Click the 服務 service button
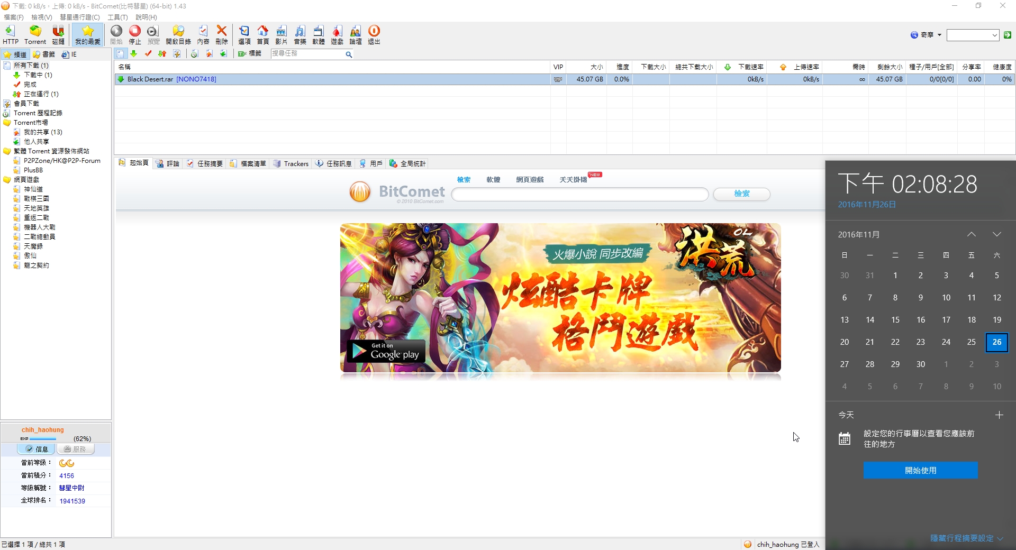 pyautogui.click(x=75, y=449)
